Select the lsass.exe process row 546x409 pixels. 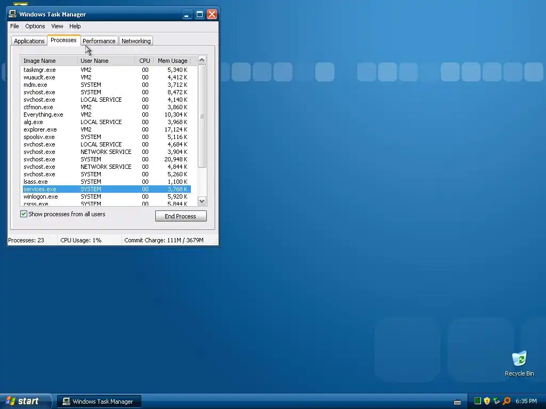107,182
